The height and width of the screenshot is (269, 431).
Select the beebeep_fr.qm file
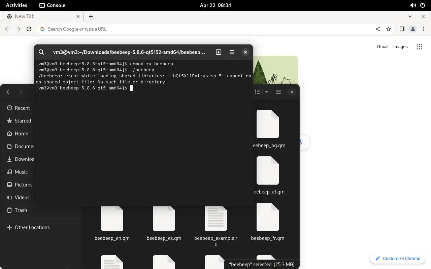(268, 222)
